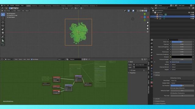Screen dimensions: 195x109
Task: Click the node Name field Vector Math.001
Action: click(140, 65)
